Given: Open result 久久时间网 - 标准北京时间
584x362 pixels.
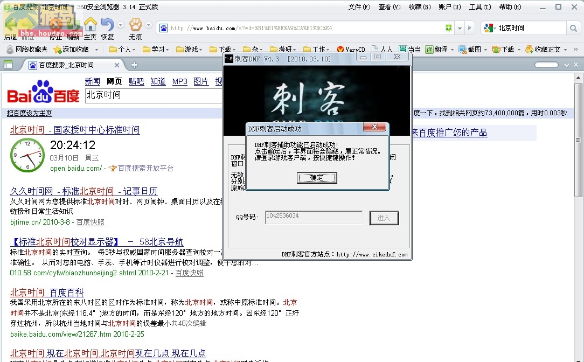Looking at the screenshot, I should tap(84, 191).
